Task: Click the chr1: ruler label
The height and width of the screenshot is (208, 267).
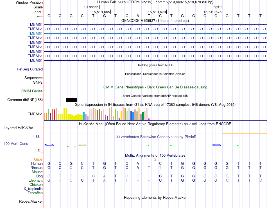Action: pos(39,12)
